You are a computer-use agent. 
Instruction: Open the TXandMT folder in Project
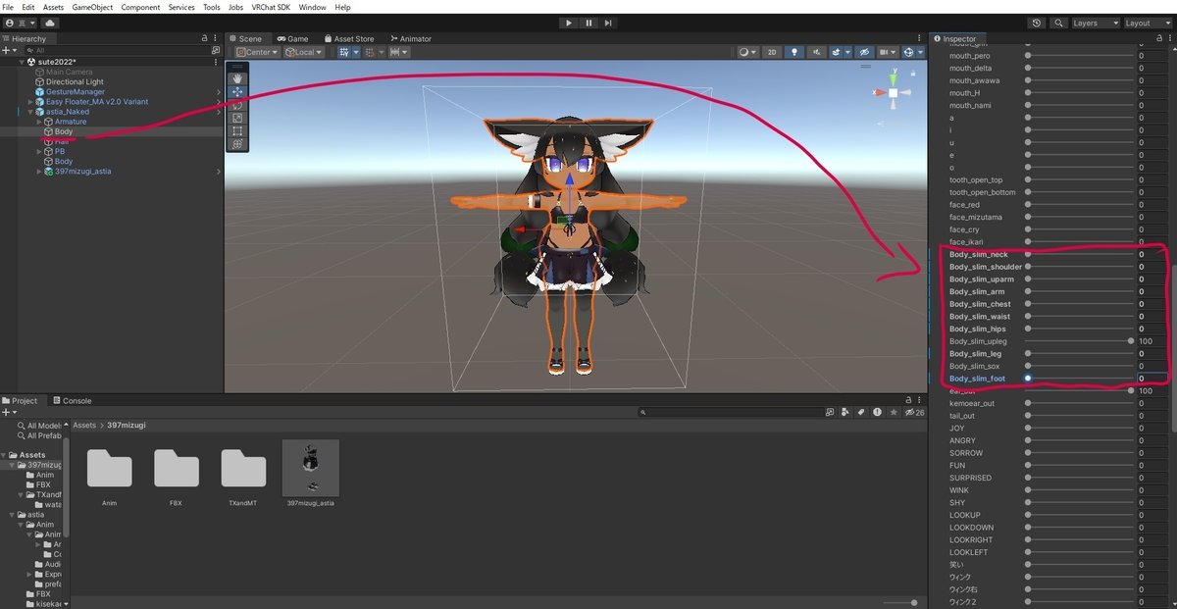pos(243,468)
